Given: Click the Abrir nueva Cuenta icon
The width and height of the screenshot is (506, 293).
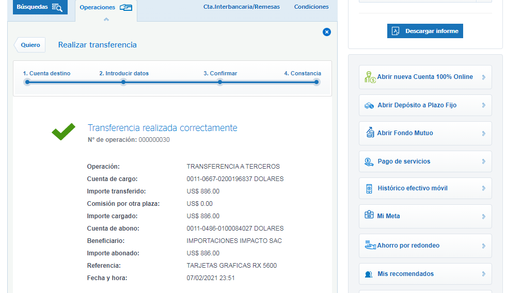Looking at the screenshot, I should tap(370, 77).
